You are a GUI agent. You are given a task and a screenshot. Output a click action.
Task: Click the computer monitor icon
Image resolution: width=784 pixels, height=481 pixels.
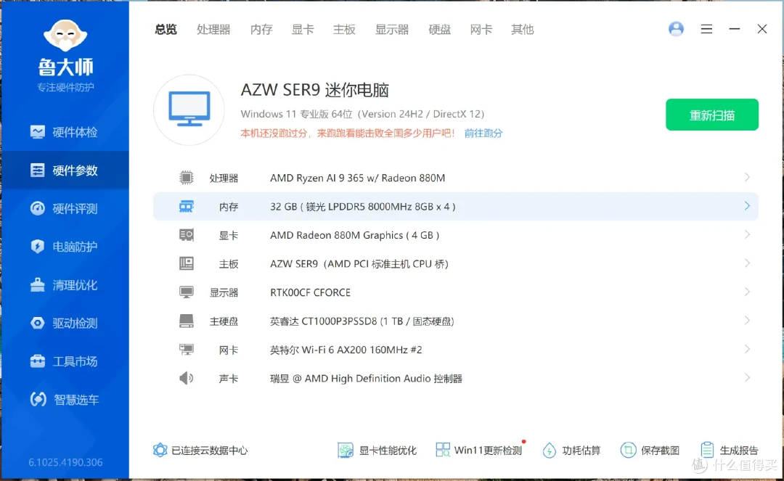(x=189, y=110)
